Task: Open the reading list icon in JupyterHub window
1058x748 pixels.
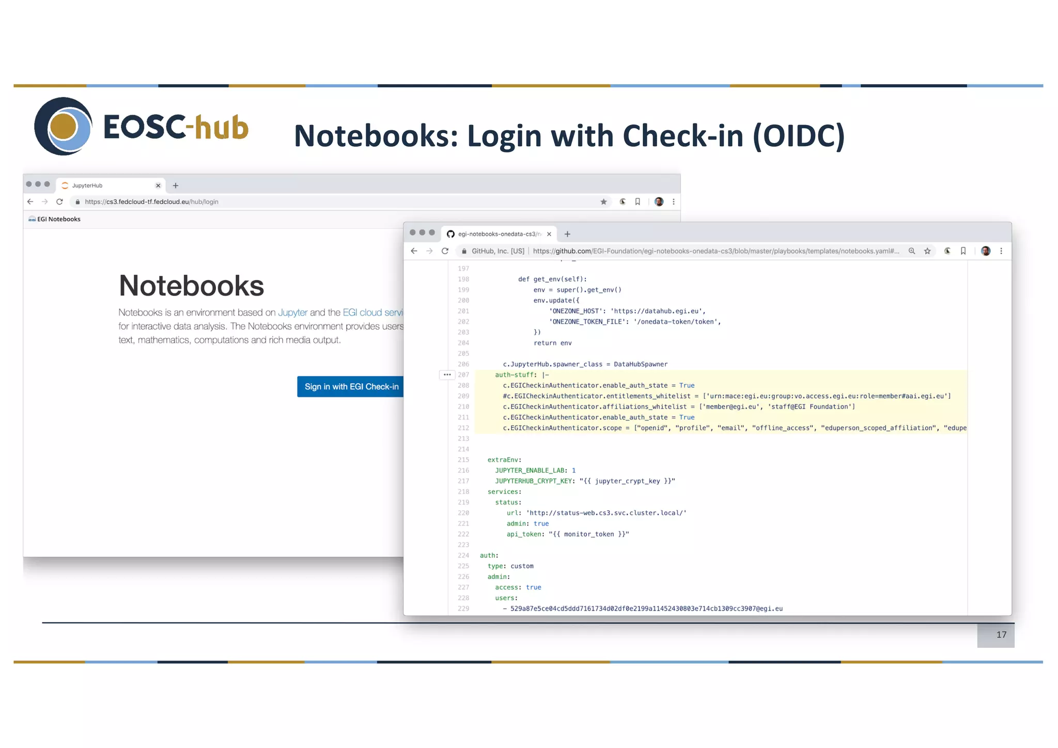Action: pos(637,202)
